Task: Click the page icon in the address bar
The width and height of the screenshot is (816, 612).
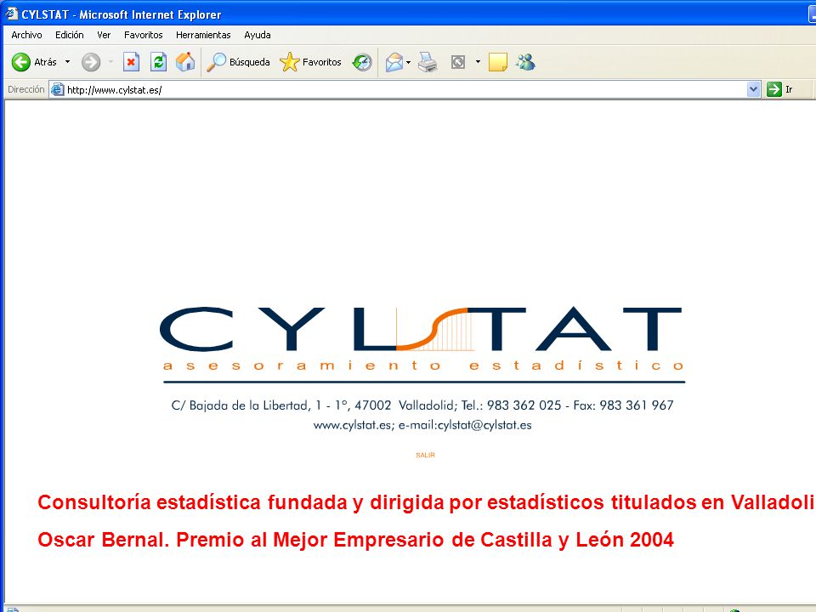Action: [57, 89]
